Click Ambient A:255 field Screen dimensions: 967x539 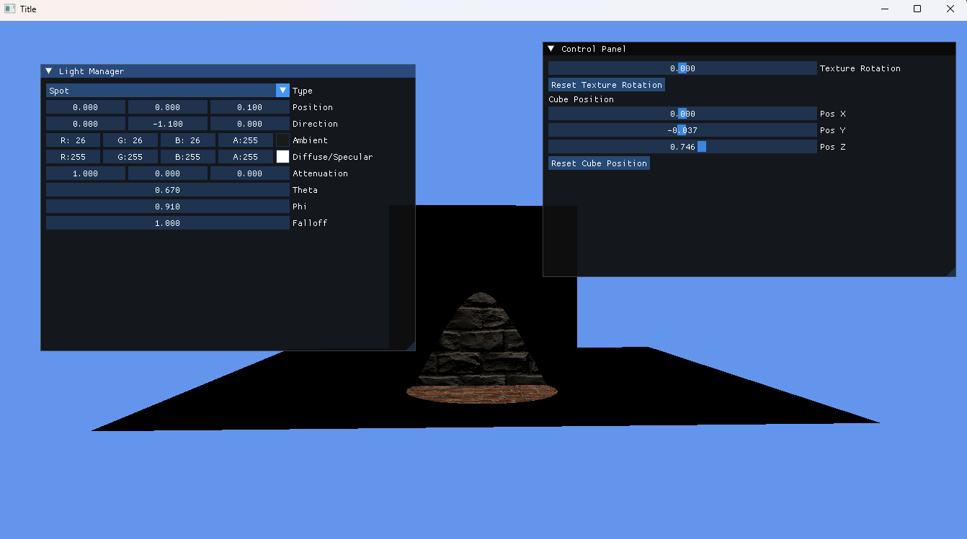(246, 140)
